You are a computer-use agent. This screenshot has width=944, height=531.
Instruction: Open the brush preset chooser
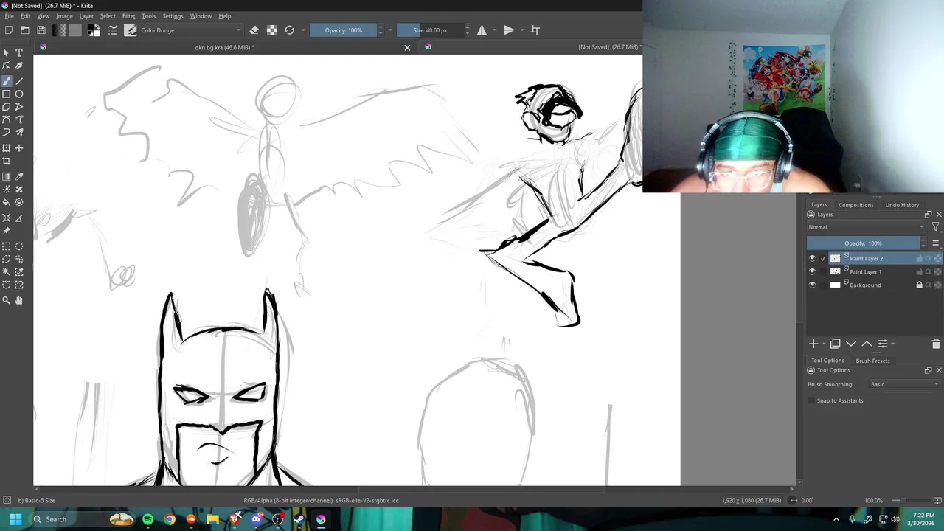(x=131, y=30)
